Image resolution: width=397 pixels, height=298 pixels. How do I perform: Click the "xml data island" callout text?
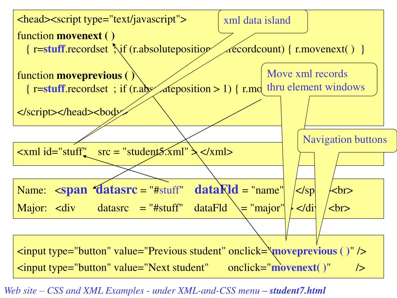point(257,21)
